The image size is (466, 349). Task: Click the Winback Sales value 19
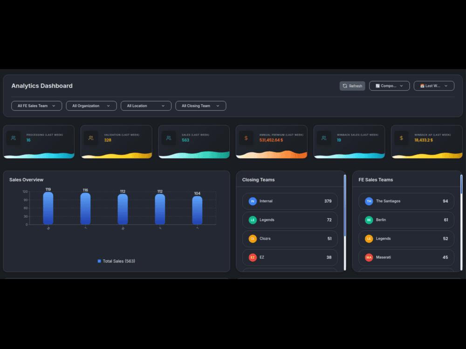tap(339, 140)
